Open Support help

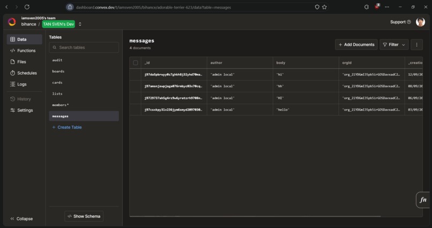click(x=400, y=22)
